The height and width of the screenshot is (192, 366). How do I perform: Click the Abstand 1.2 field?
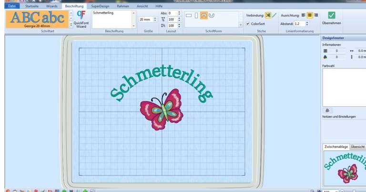point(299,24)
